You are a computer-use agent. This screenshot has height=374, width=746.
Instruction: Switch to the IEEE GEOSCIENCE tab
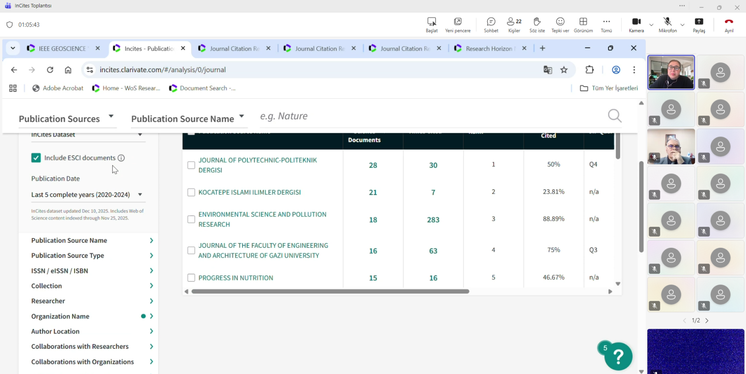click(62, 48)
